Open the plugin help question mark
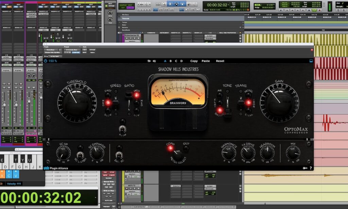The height and width of the screenshot is (209, 348). pyautogui.click(x=311, y=168)
